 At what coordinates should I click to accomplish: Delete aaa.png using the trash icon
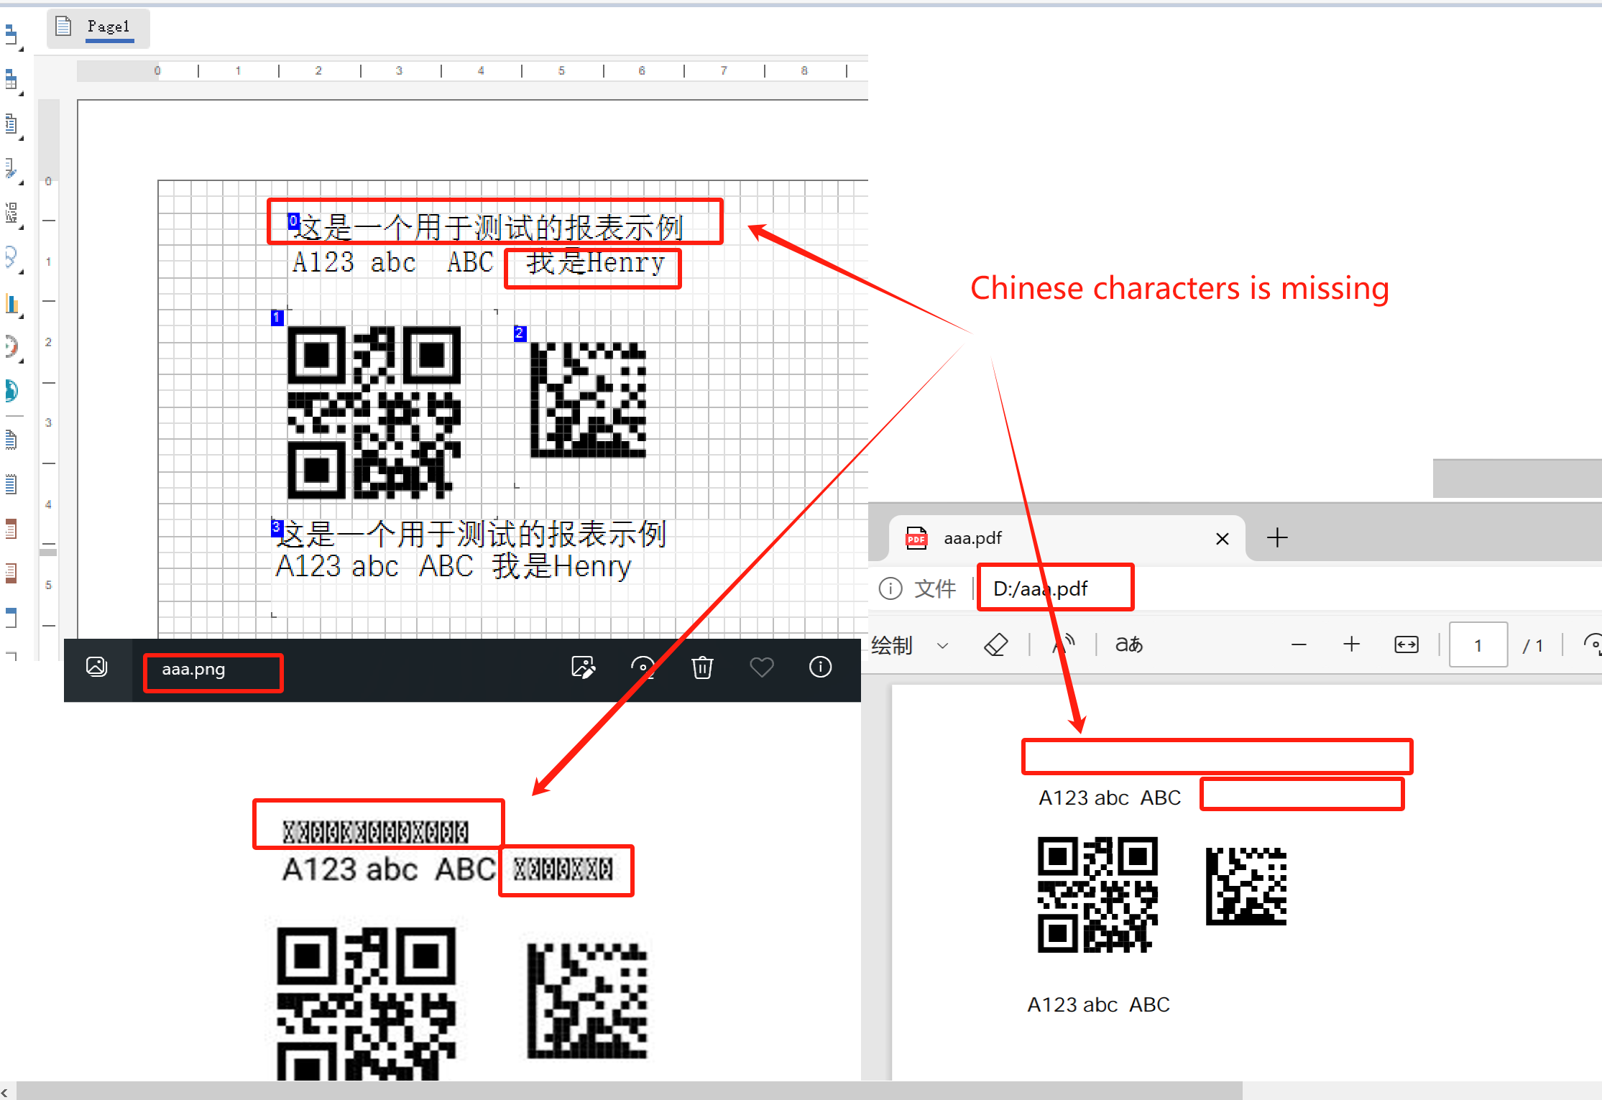coord(702,667)
